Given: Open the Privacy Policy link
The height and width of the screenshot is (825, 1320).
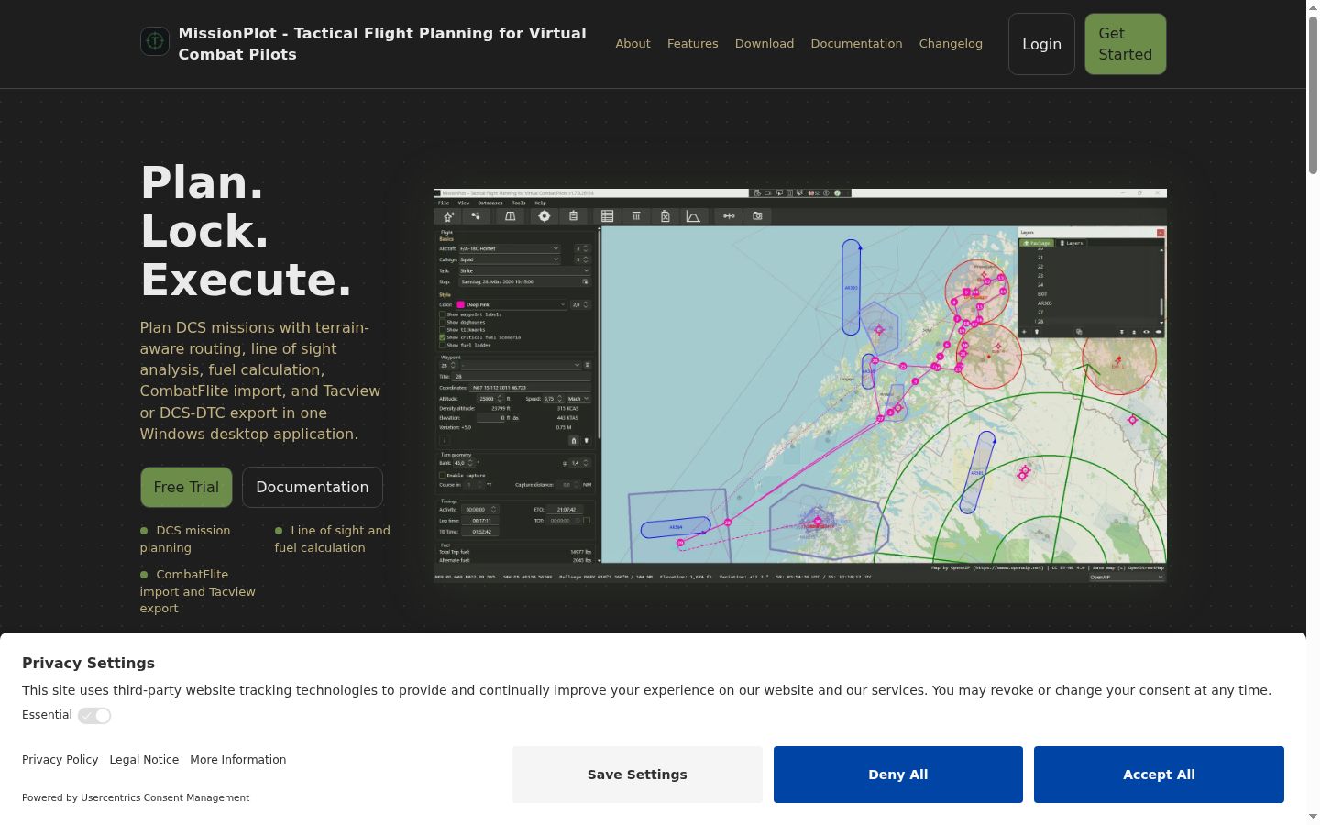Looking at the screenshot, I should 60,759.
